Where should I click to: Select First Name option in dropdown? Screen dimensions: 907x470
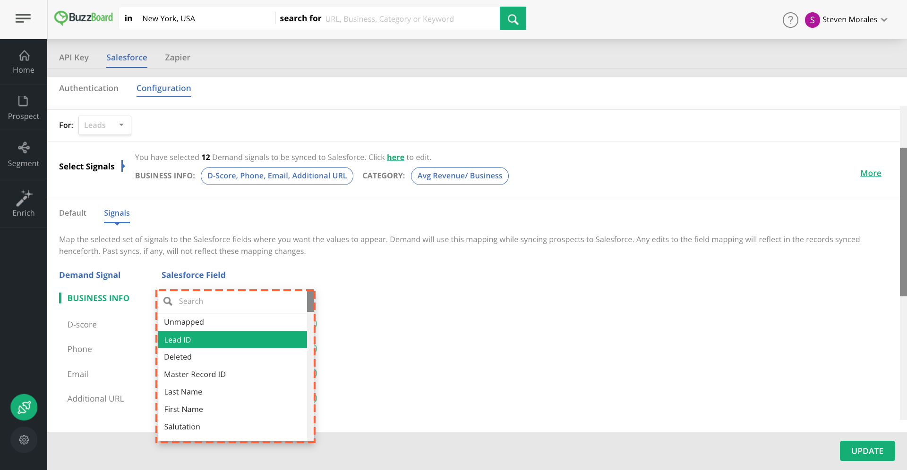(232, 409)
